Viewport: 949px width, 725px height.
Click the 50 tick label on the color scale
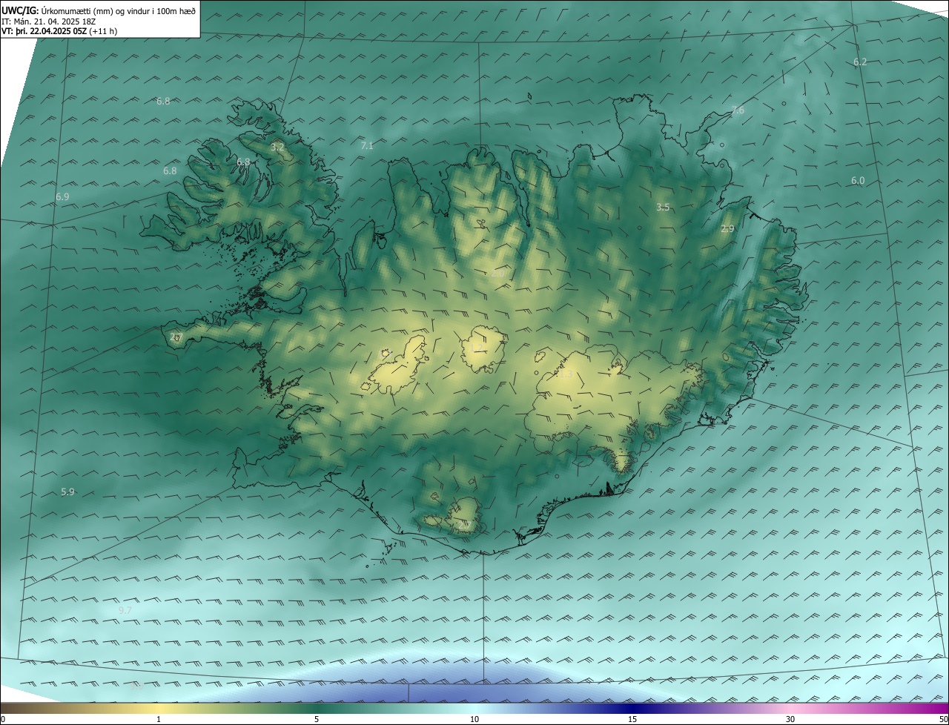coord(943,719)
